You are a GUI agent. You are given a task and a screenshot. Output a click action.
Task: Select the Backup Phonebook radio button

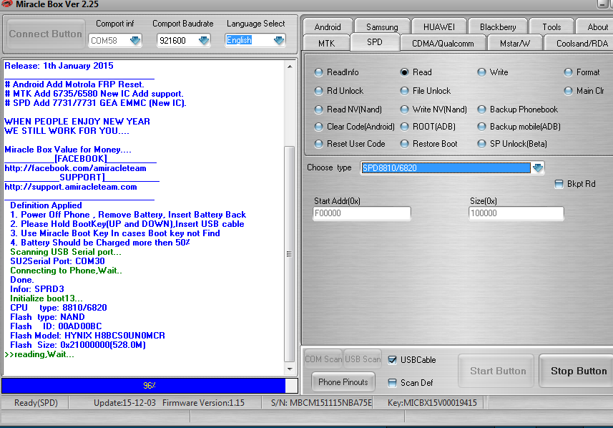pyautogui.click(x=481, y=110)
